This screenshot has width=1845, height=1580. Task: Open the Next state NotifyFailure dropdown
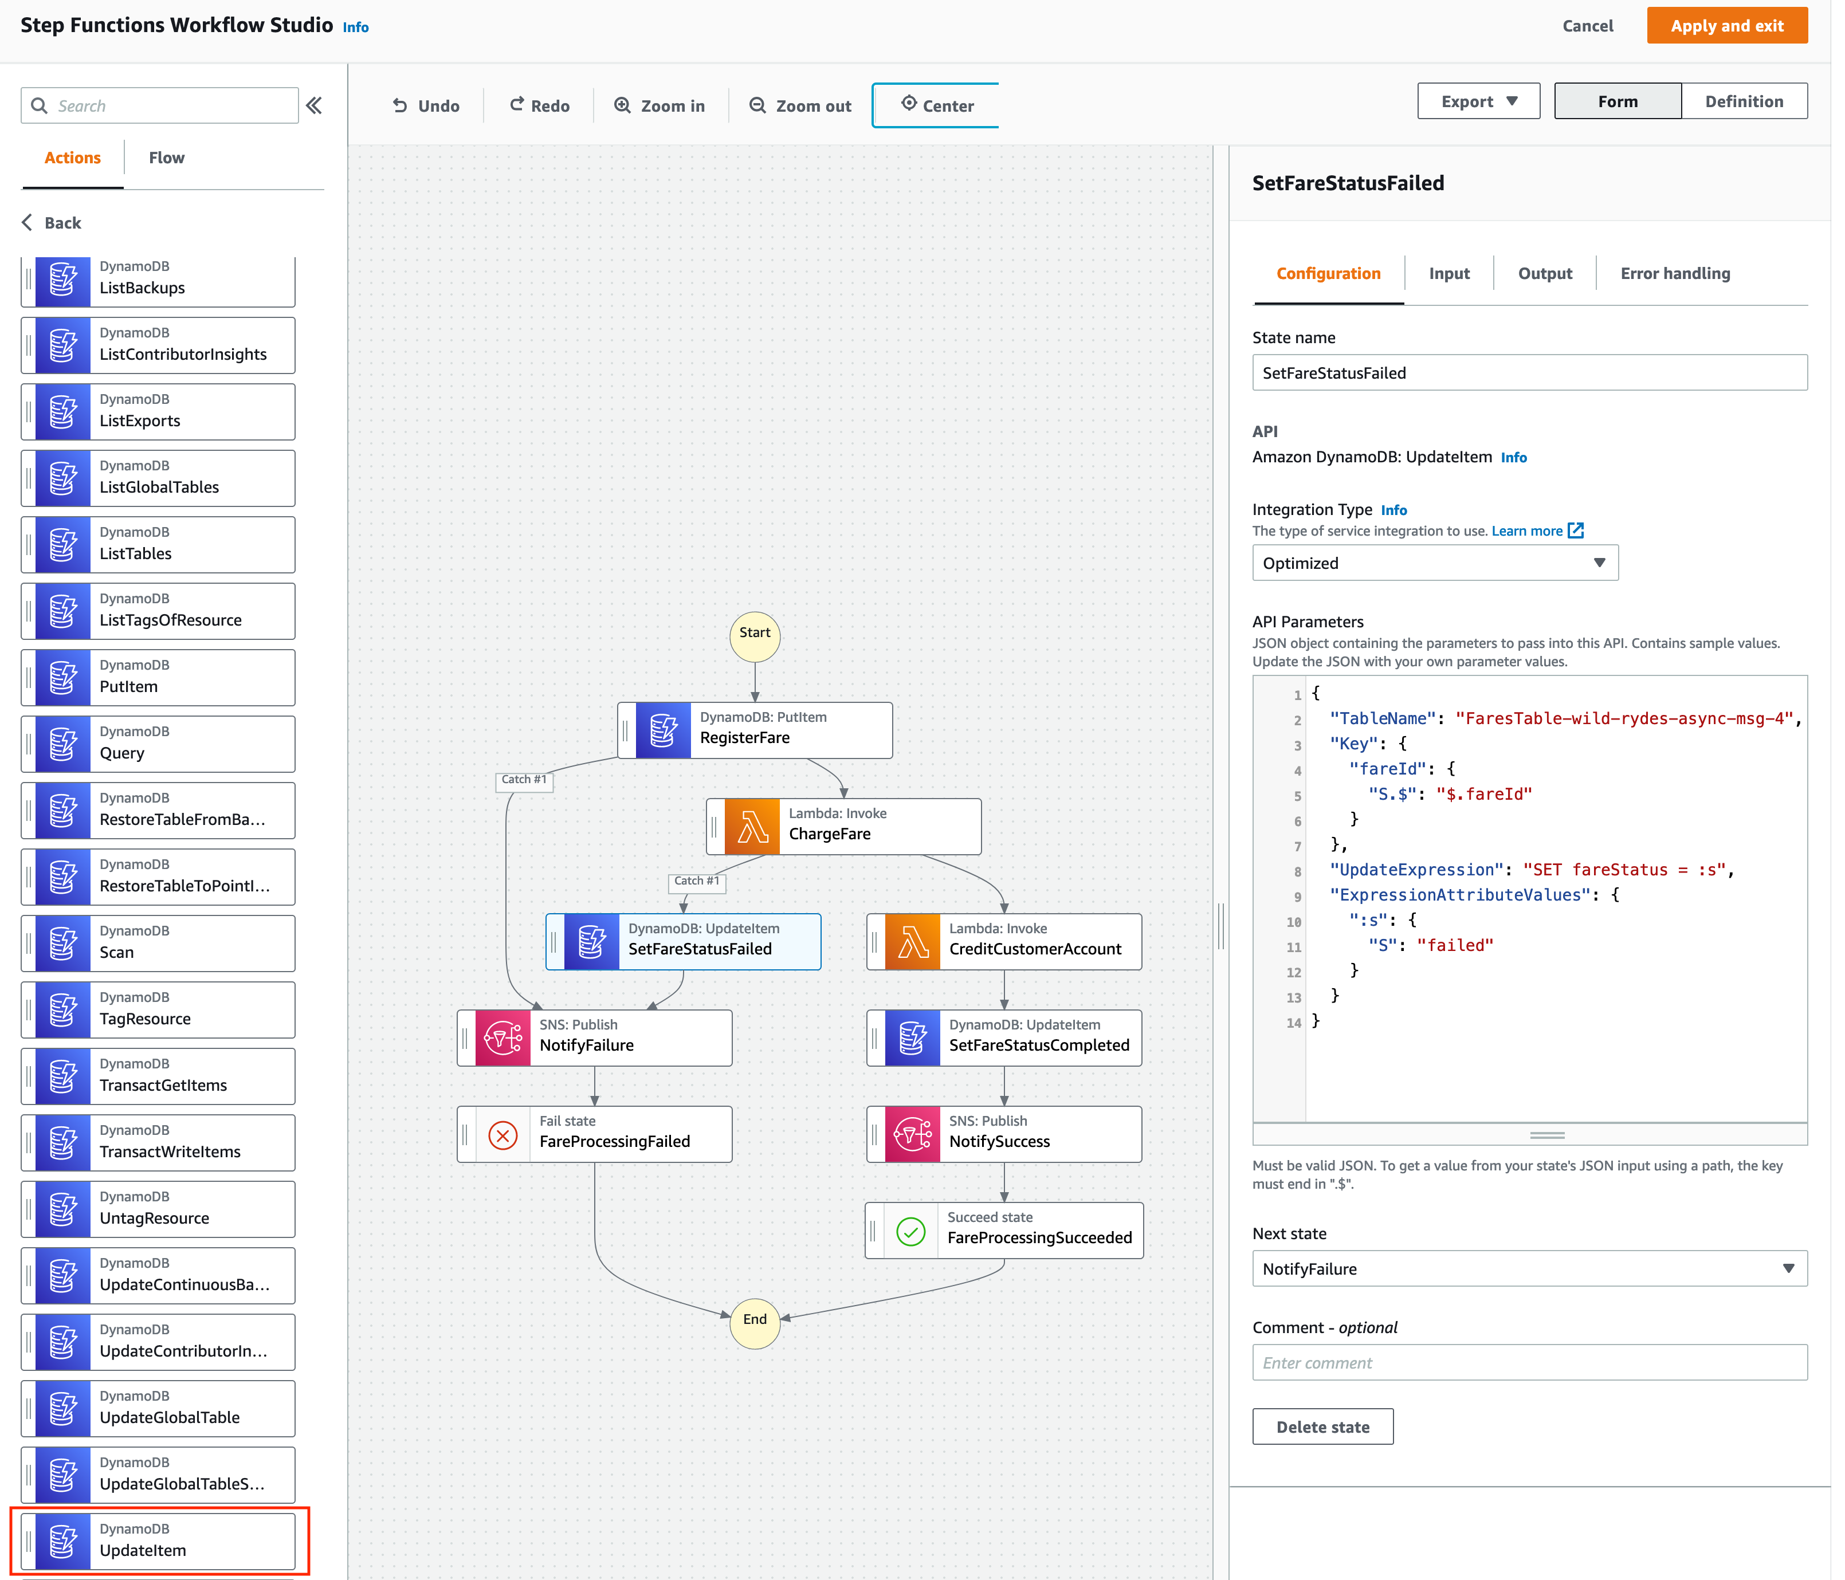(x=1530, y=1268)
